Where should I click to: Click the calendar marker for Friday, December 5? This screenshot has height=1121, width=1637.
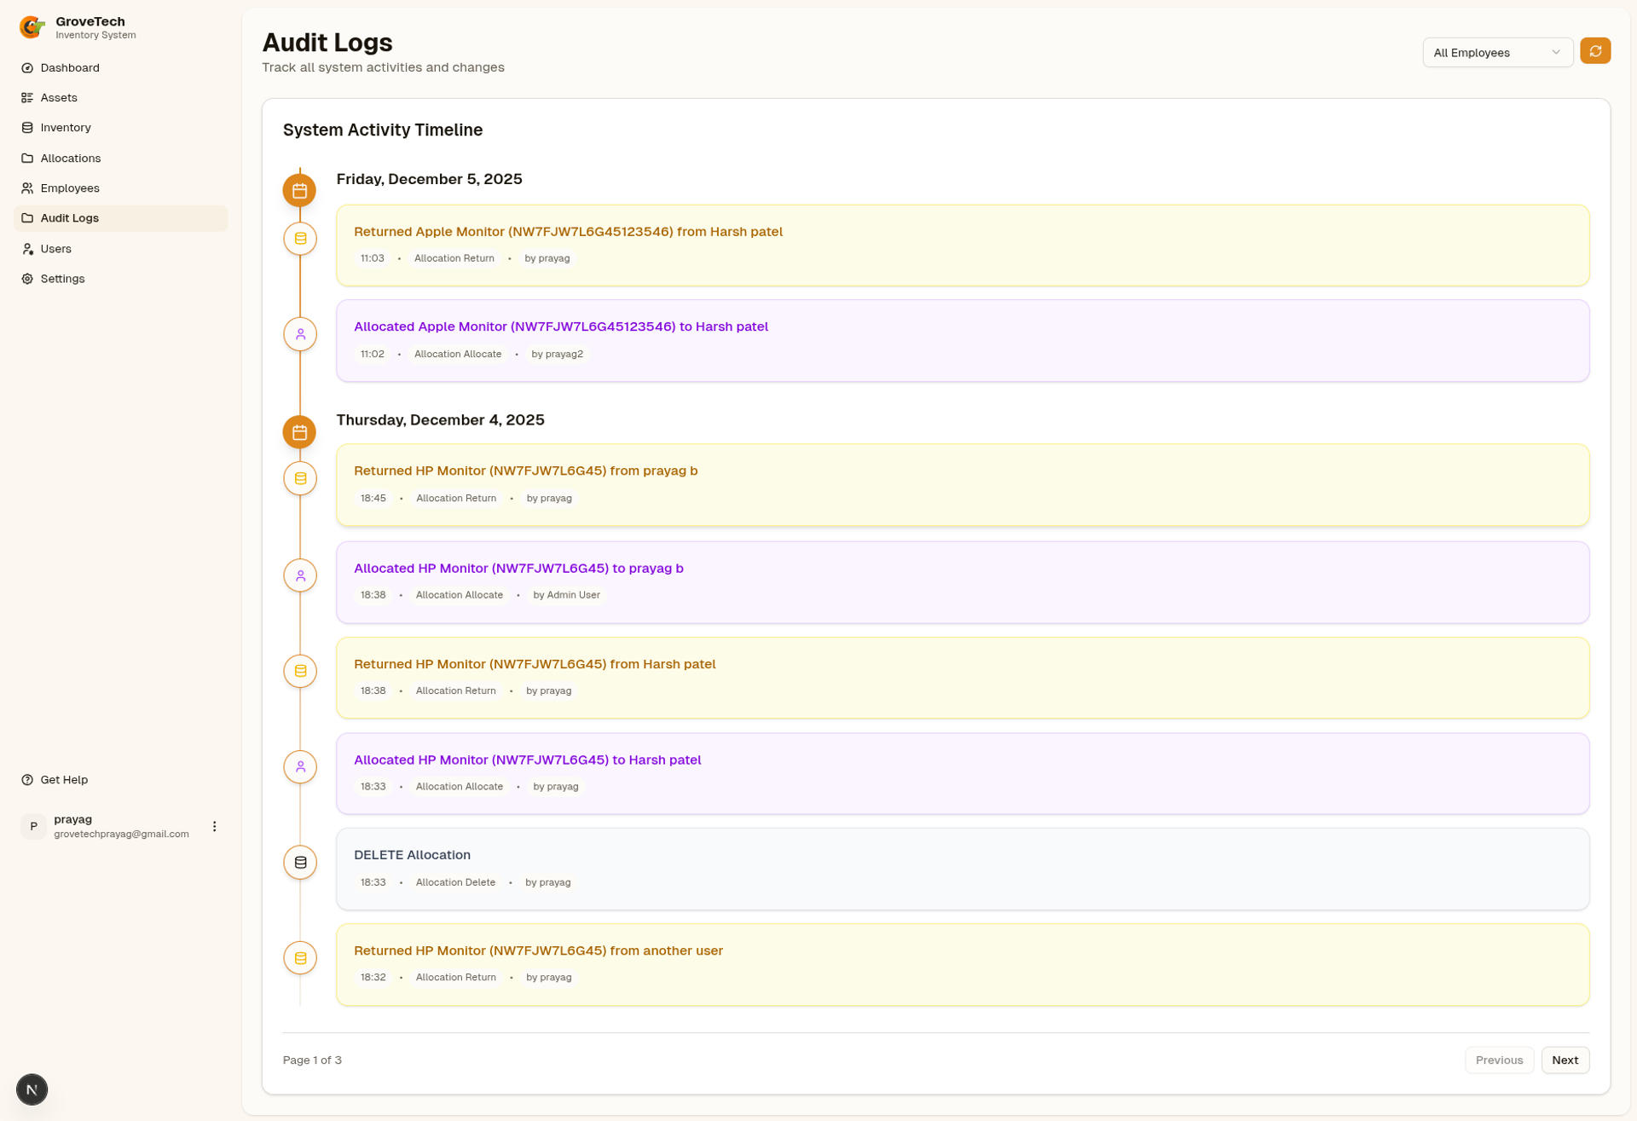(x=299, y=190)
